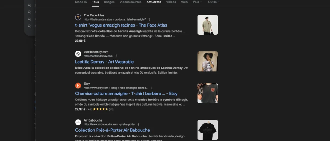
Task: Expand the Plus dropdown
Action: [x=197, y=2]
